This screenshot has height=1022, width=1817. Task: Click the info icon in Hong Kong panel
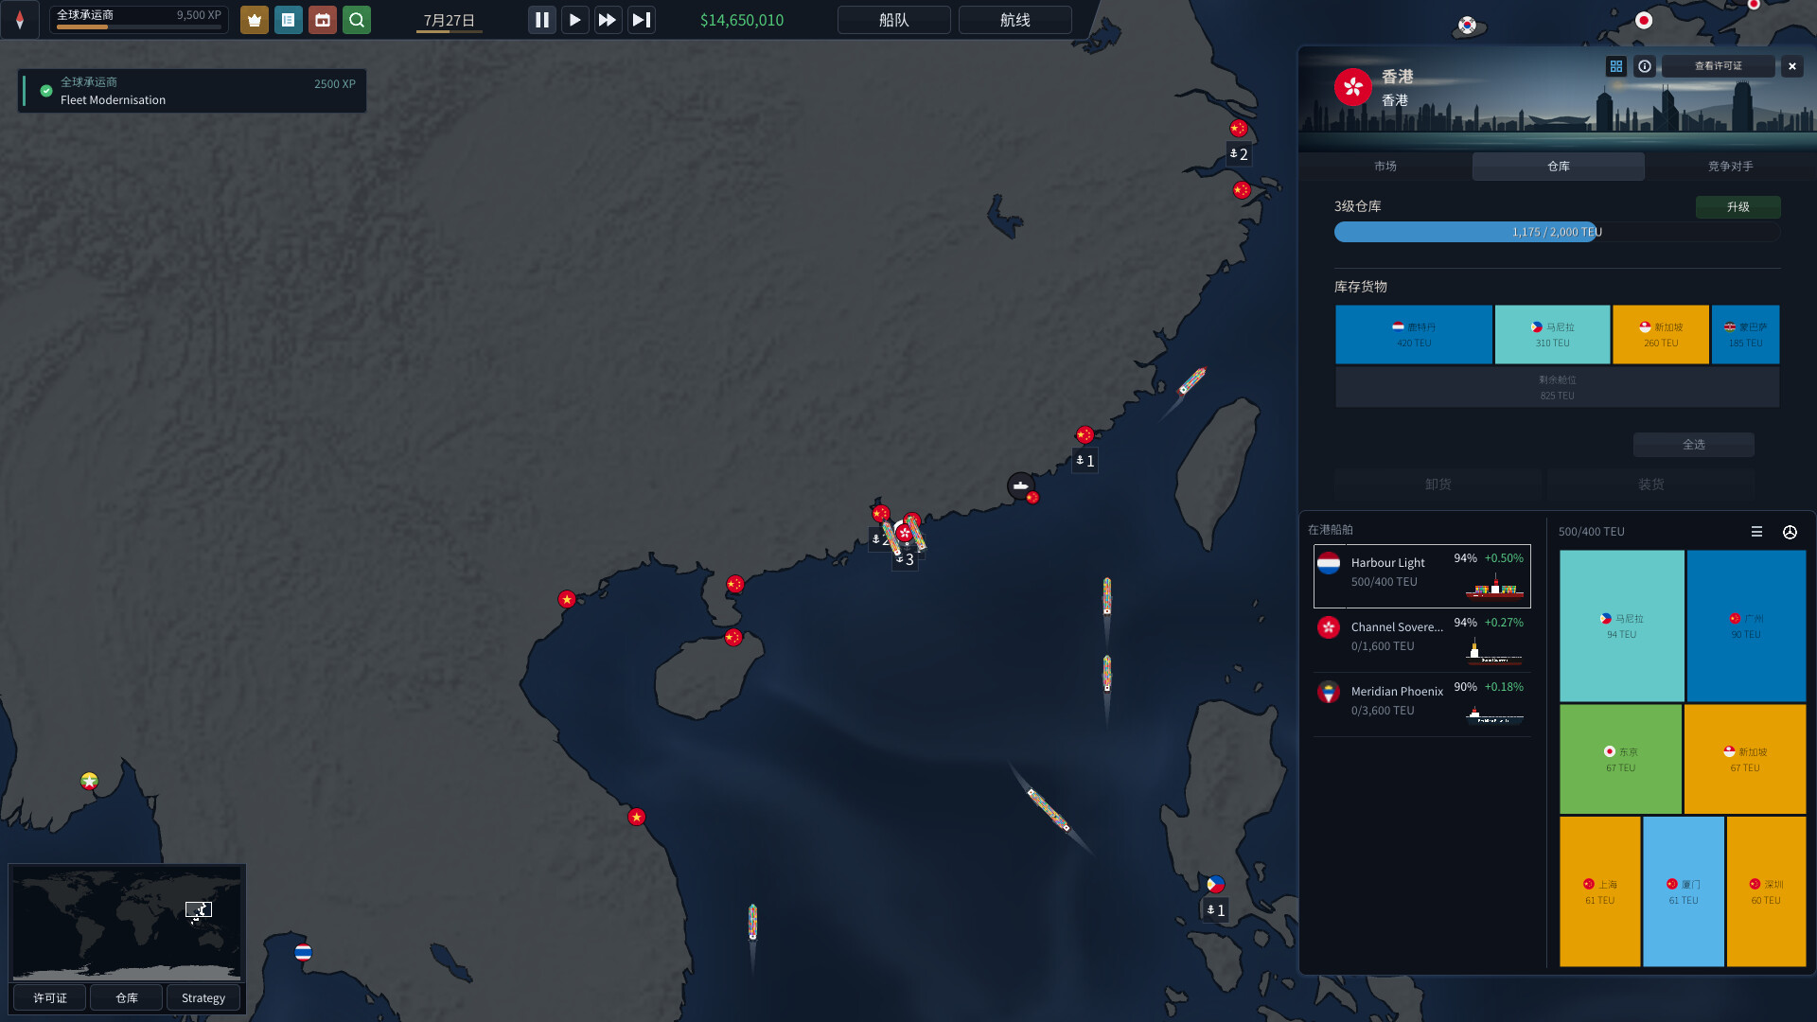(1644, 66)
